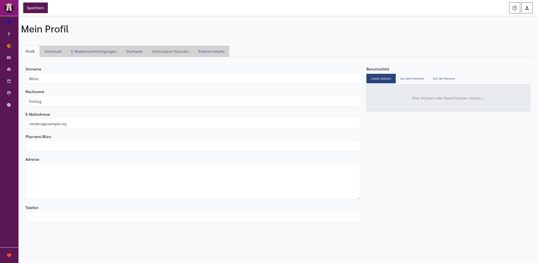Open the user account icon

[x=527, y=8]
